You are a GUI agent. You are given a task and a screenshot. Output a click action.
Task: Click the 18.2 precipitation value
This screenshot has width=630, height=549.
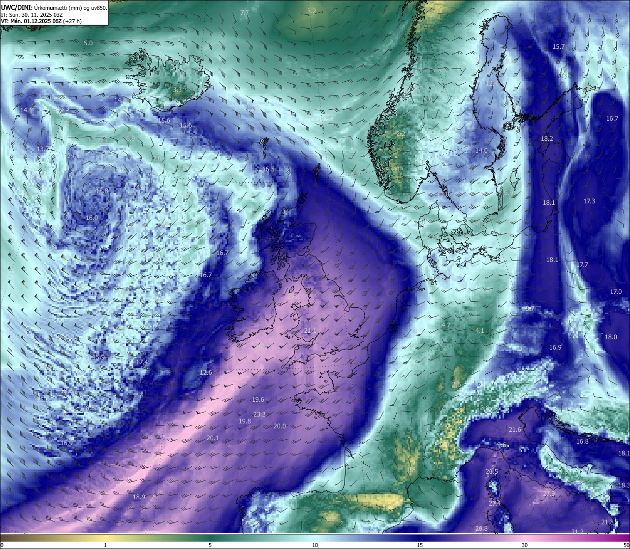(x=547, y=139)
